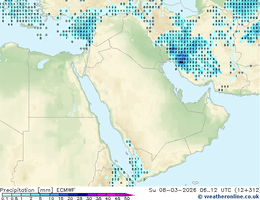Viewport: 260px width, 200px height.
Task: Click the 45–50 mm legend swatch
Action: point(121,195)
